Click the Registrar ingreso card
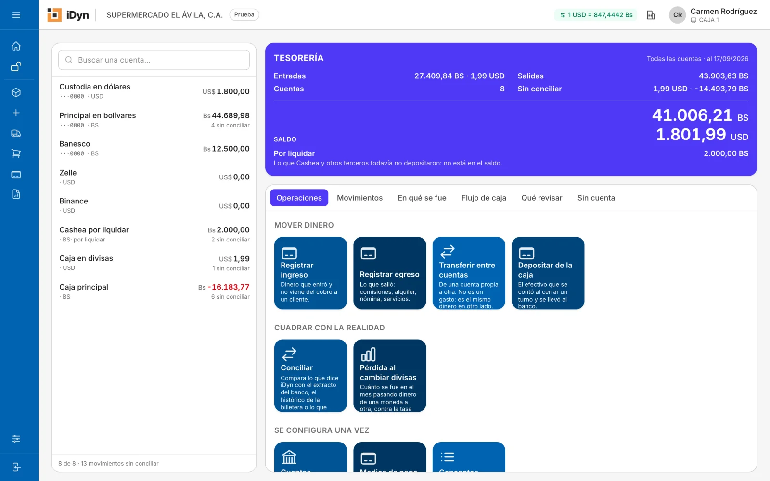Image resolution: width=770 pixels, height=481 pixels. point(310,273)
